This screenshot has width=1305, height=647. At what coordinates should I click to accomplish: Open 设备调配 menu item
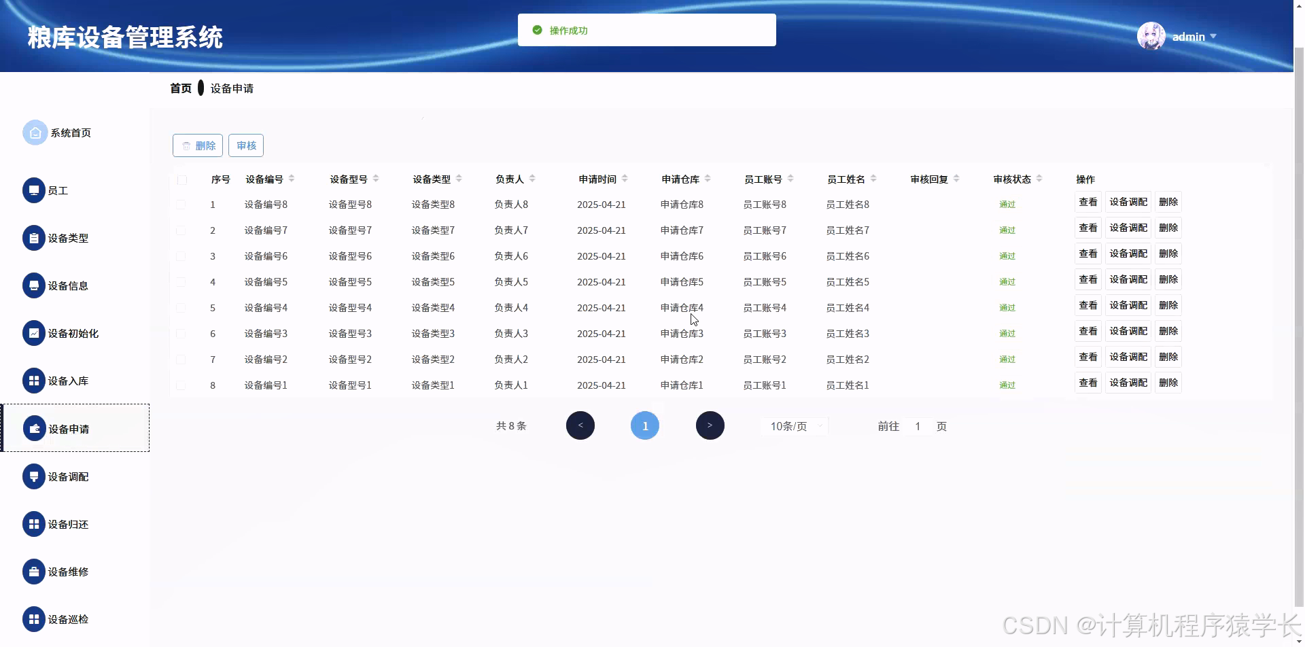click(x=68, y=476)
